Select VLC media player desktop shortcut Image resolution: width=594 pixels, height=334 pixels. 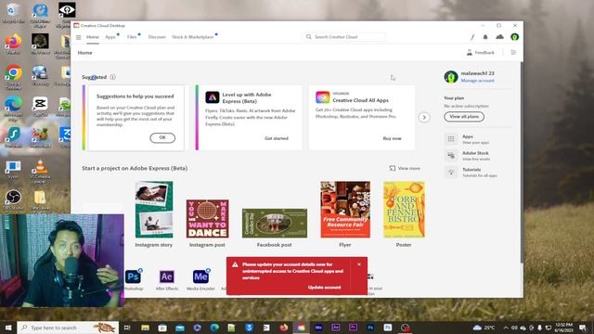point(39,171)
